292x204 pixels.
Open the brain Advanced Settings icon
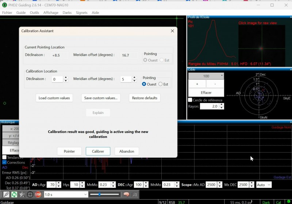(126, 195)
